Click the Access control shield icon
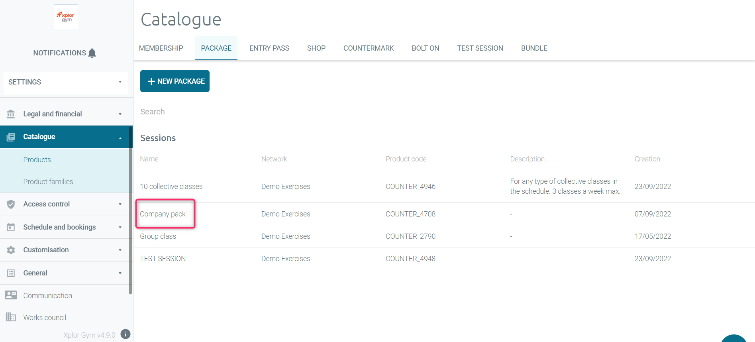 coord(11,204)
